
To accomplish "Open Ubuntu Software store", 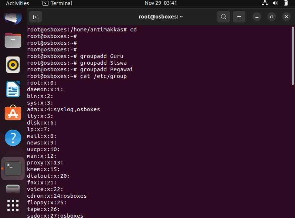I will 13,113.
